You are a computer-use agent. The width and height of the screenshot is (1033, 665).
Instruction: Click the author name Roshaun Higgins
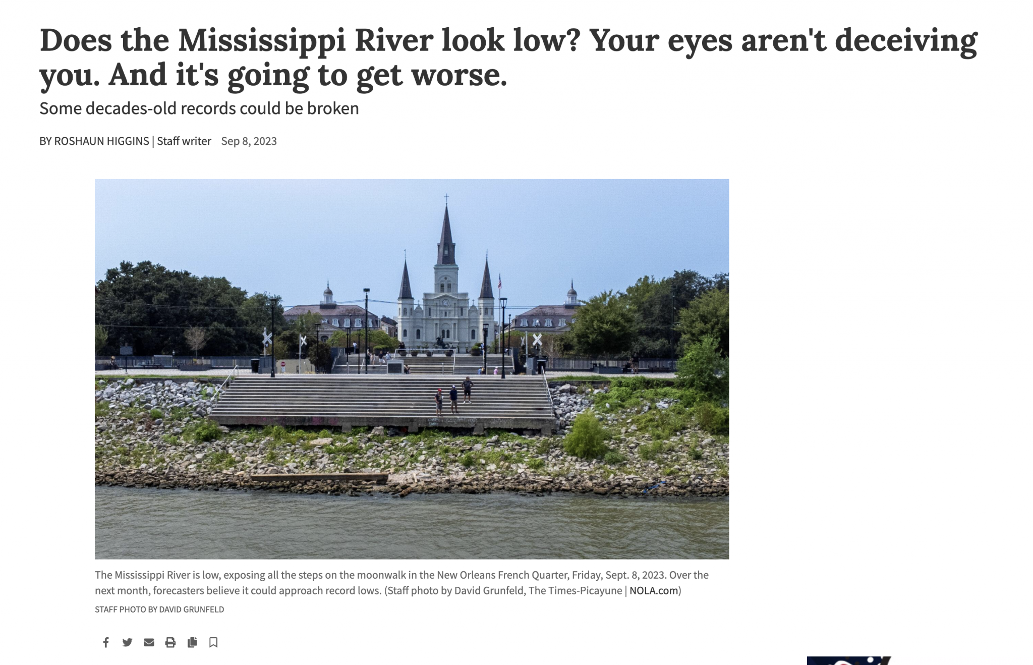[x=101, y=141]
